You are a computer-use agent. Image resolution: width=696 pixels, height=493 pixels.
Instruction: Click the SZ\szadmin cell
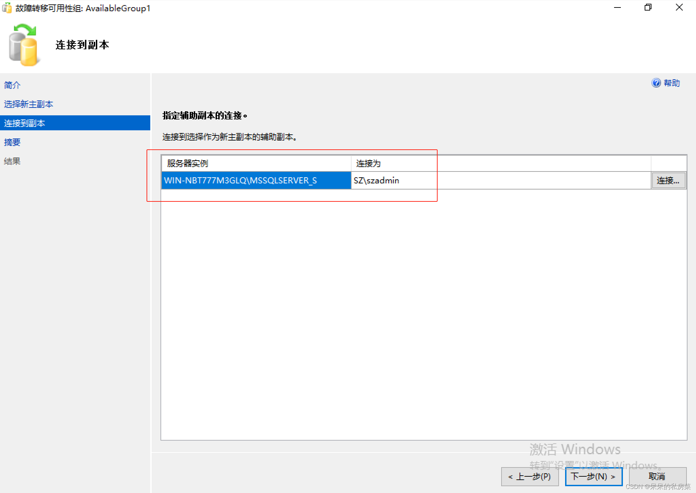click(x=501, y=180)
